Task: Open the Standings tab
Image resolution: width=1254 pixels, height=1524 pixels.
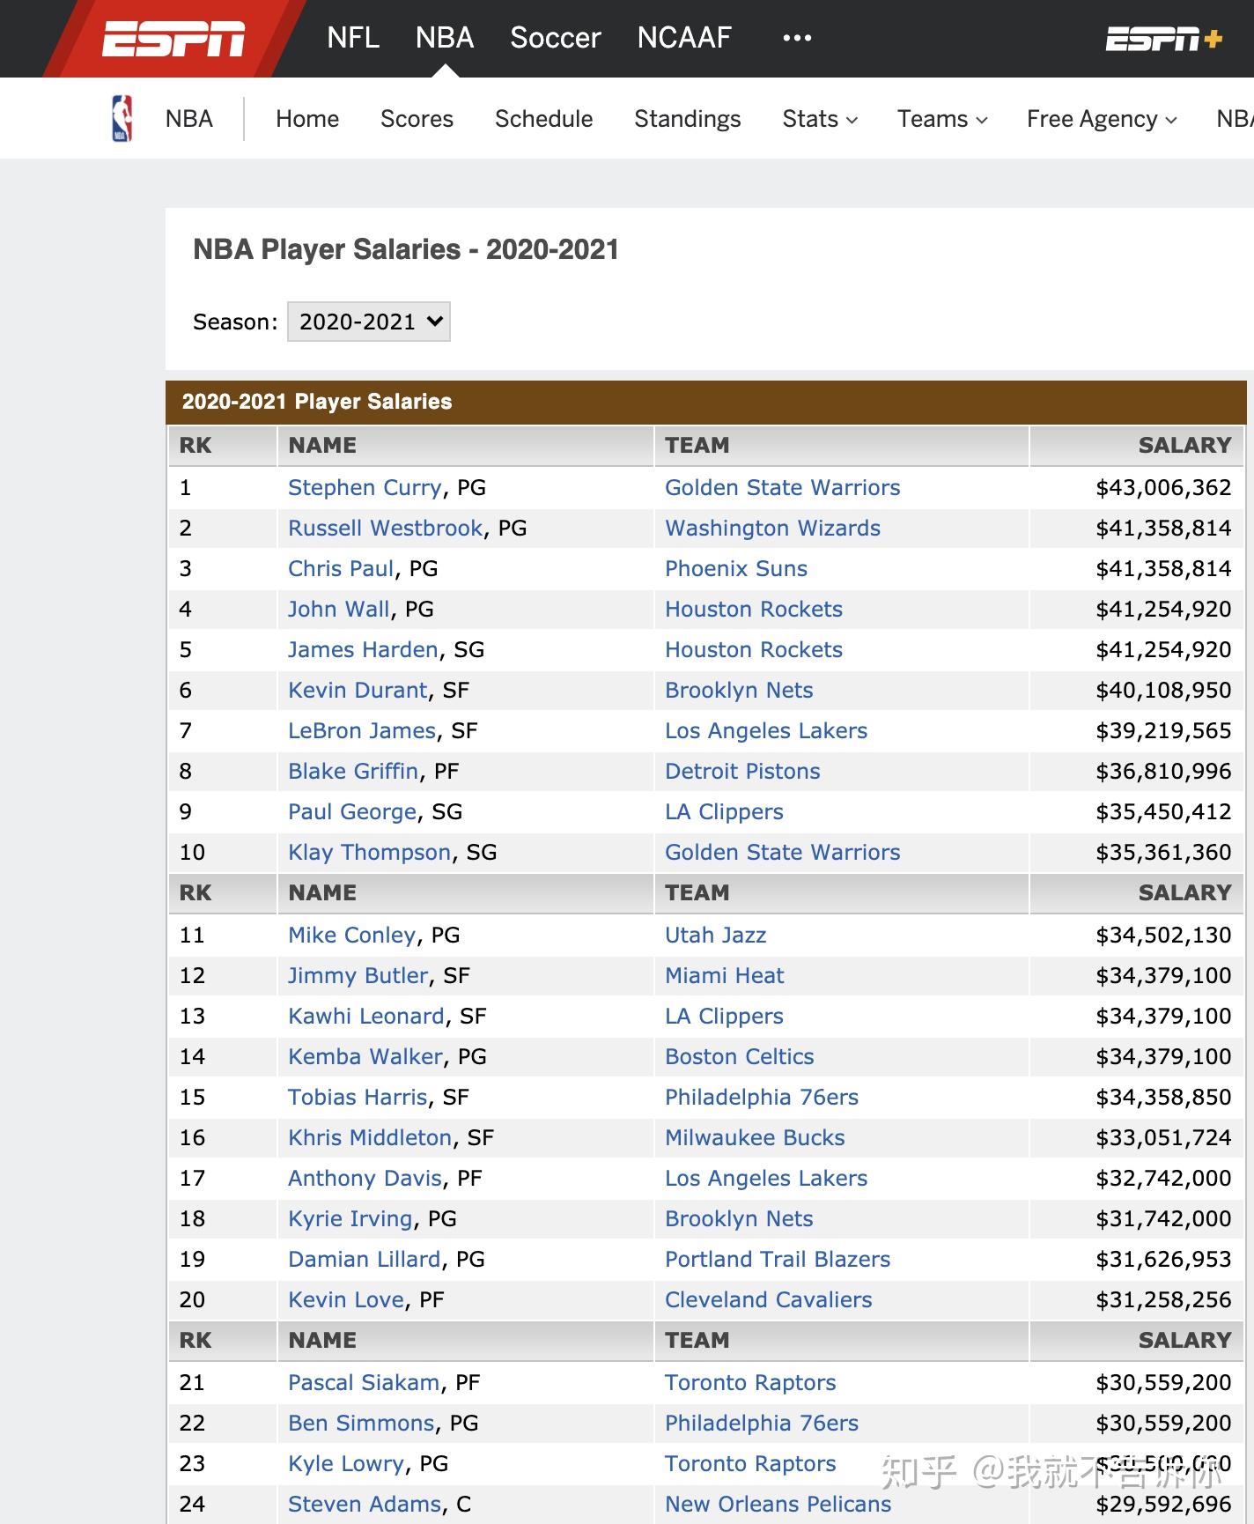Action: (x=687, y=119)
